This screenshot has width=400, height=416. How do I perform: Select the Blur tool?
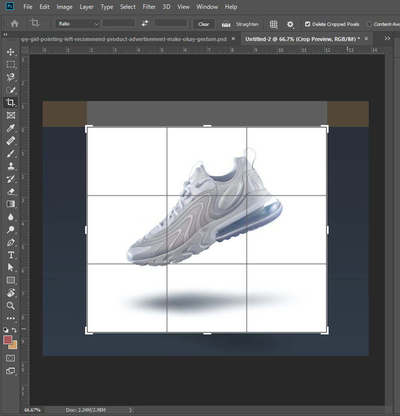11,217
